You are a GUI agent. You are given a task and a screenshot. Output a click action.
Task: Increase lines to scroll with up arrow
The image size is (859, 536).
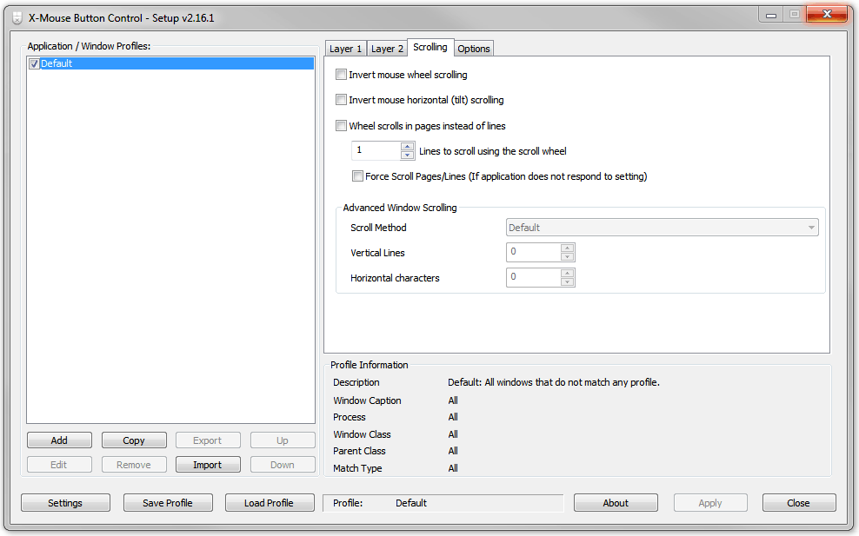[x=407, y=146]
